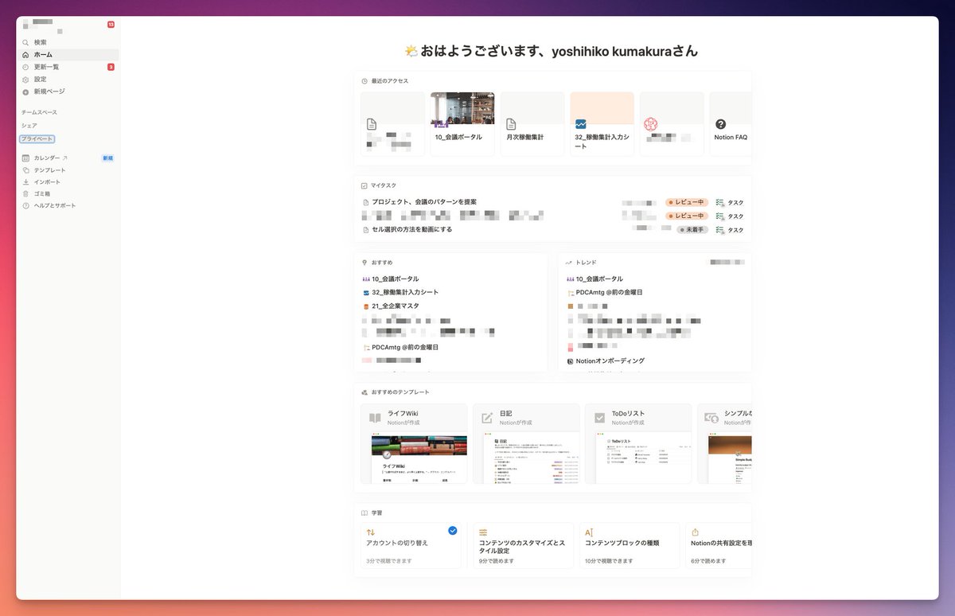This screenshot has width=955, height=616.
Task: Click the blue 新規 badge beside カレンダー
Action: pyautogui.click(x=107, y=158)
